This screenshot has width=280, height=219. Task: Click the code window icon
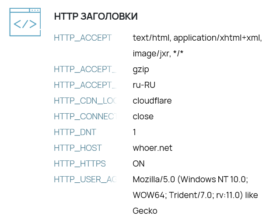(x=25, y=22)
